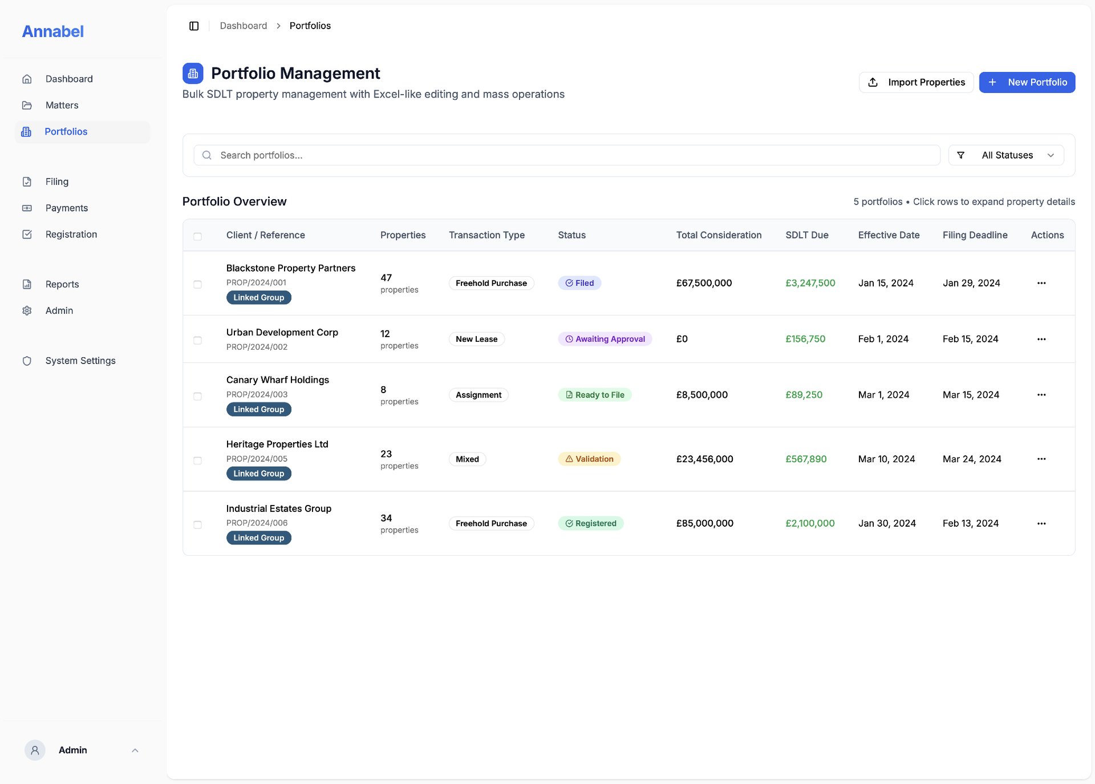Open Matters from the sidebar menu
The width and height of the screenshot is (1095, 784).
coord(62,105)
